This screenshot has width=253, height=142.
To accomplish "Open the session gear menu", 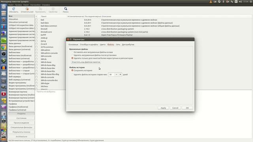I will coord(251,2).
